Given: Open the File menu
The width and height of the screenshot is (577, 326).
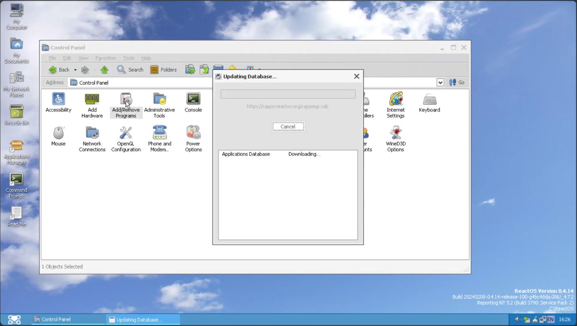Looking at the screenshot, I should pos(52,58).
